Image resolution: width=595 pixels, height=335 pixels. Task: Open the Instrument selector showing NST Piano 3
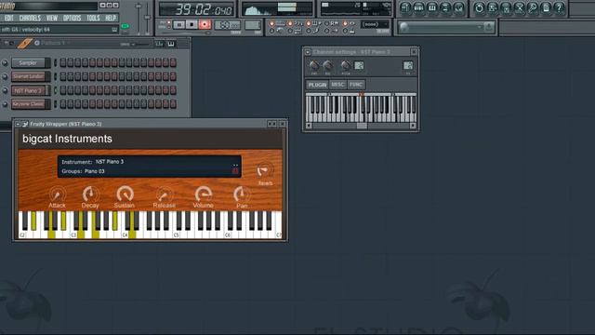(x=110, y=162)
